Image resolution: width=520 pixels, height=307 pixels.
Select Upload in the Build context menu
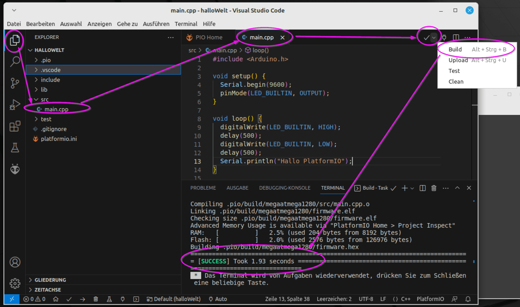pyautogui.click(x=458, y=60)
